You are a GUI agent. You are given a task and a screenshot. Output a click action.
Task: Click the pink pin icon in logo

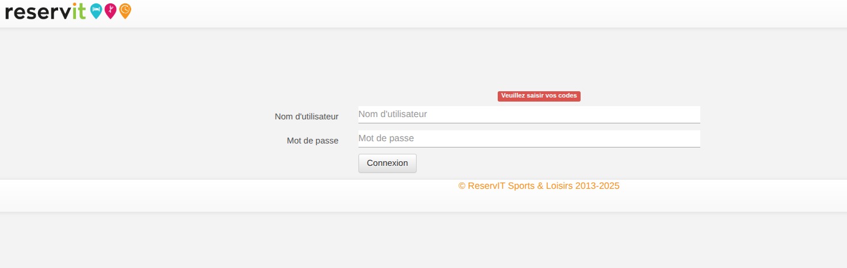coord(110,11)
